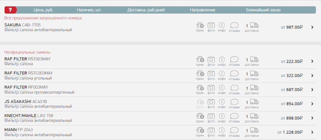Image resolution: width=321 pixels, height=140 pixels.
Task: Click price от 854.00 for JS ASAKASHI
Action: (x=292, y=104)
